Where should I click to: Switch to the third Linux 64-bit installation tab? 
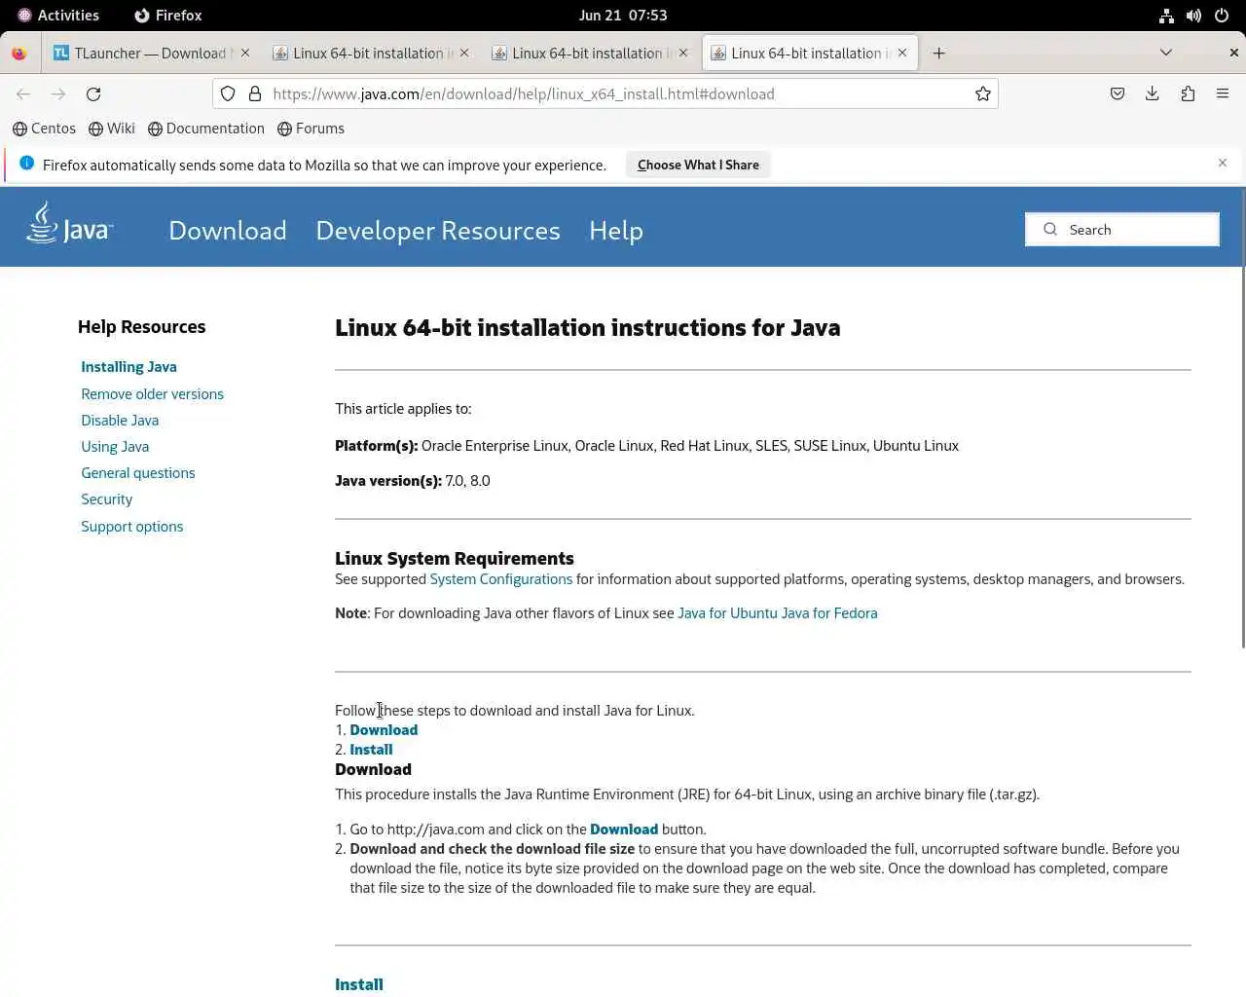coord(591,54)
